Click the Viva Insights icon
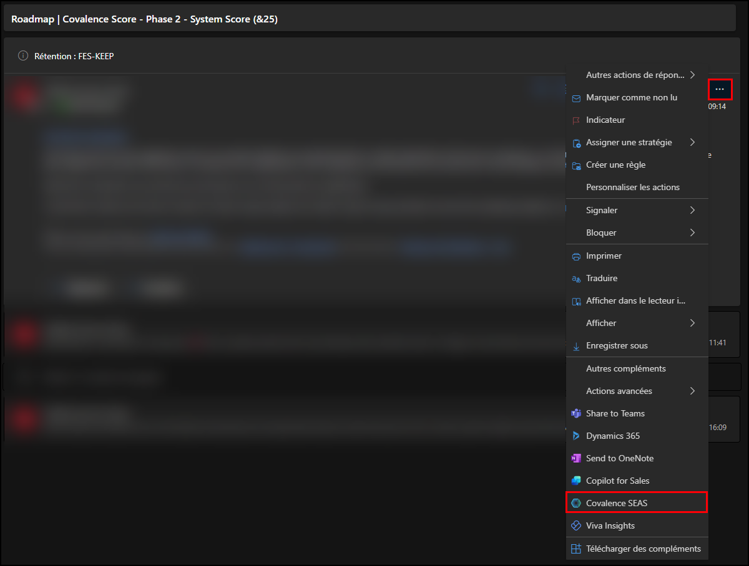 576,526
